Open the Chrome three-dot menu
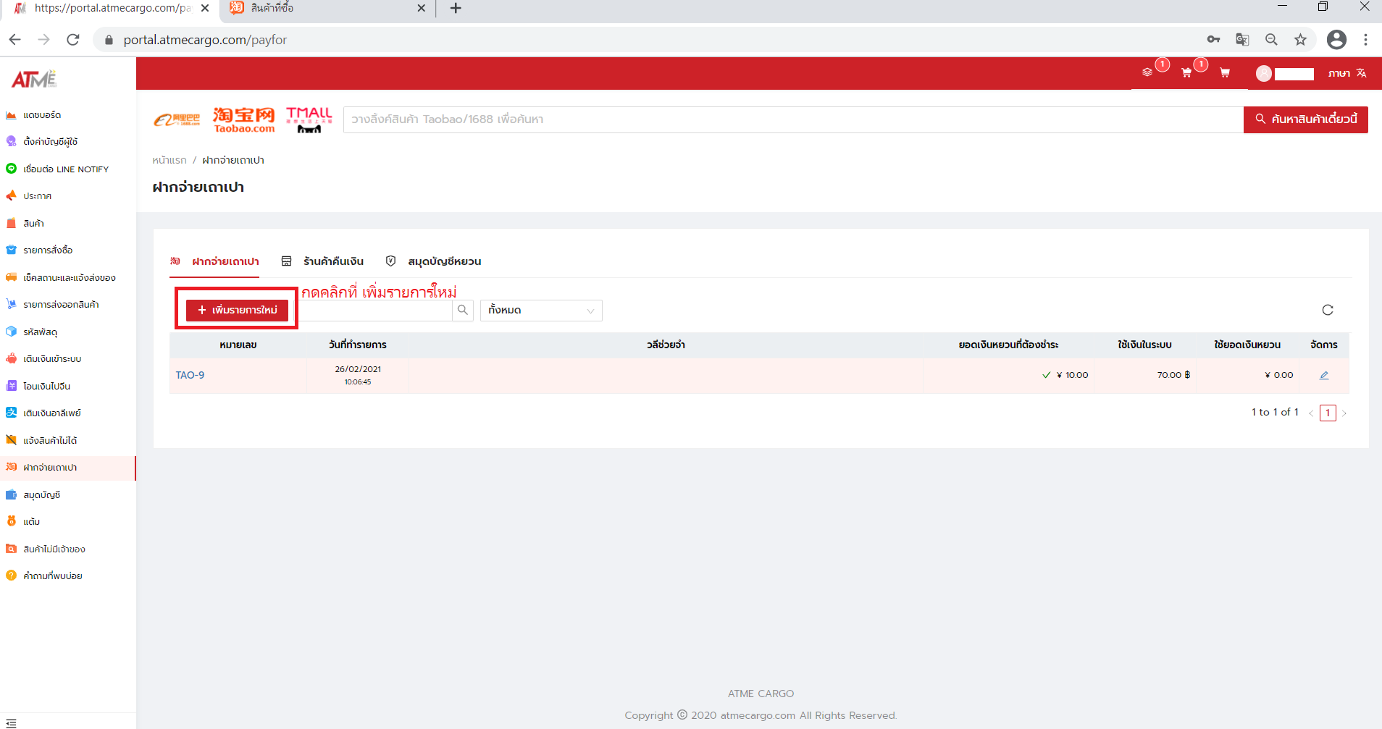The image size is (1382, 729). tap(1365, 40)
